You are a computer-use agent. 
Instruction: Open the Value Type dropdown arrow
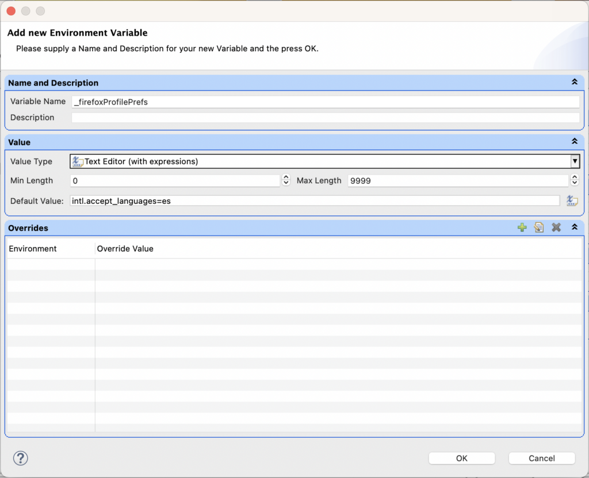(575, 161)
